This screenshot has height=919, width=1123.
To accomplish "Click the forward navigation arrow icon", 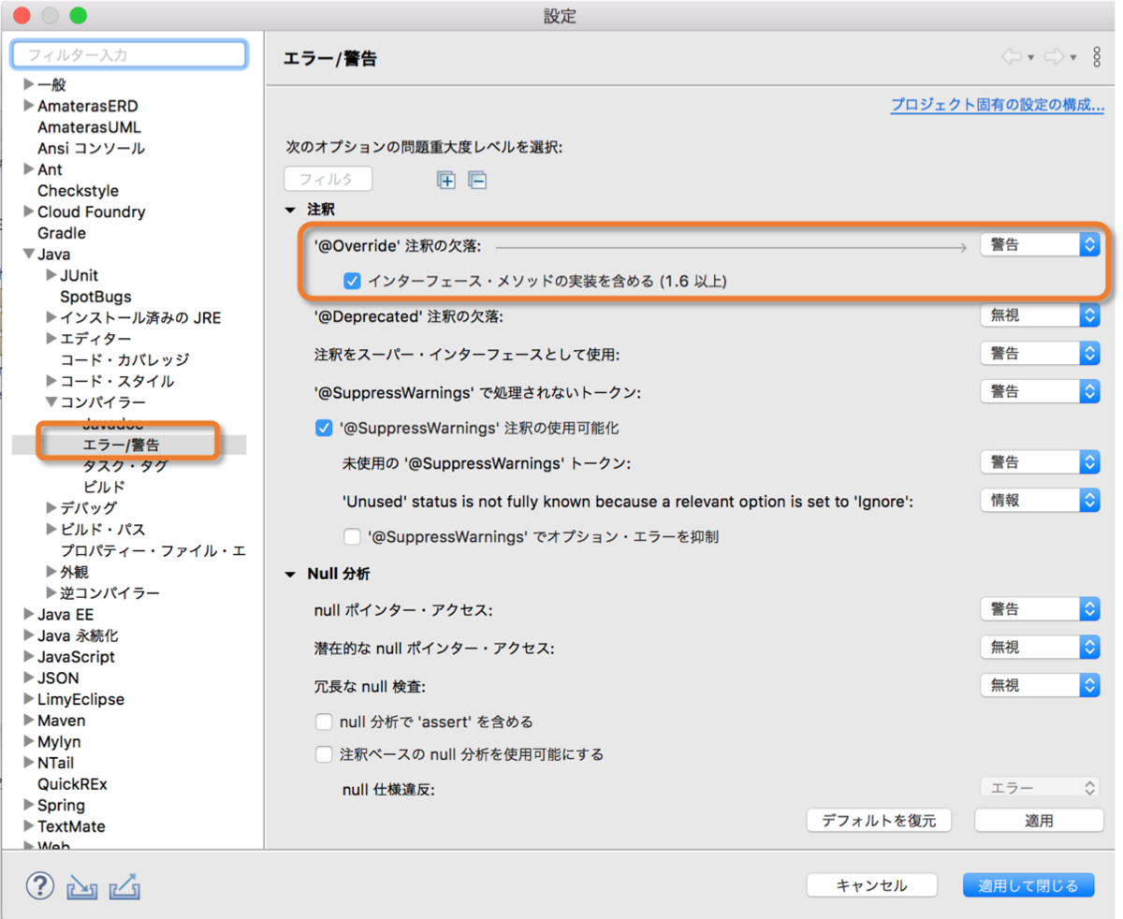I will (1053, 56).
